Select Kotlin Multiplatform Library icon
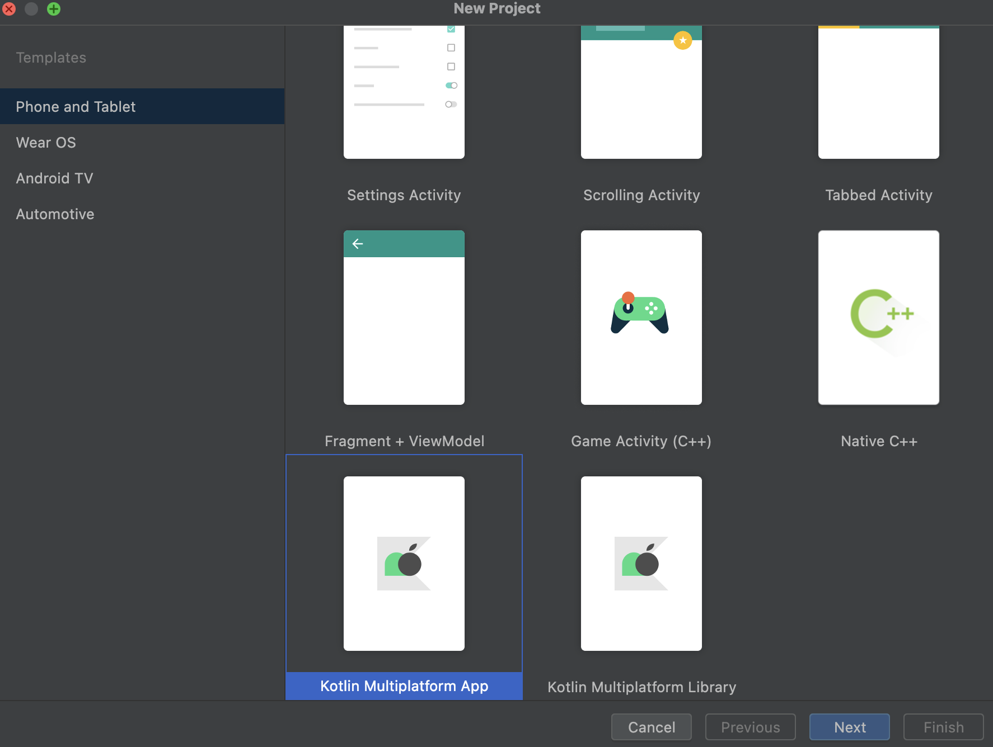 point(641,564)
